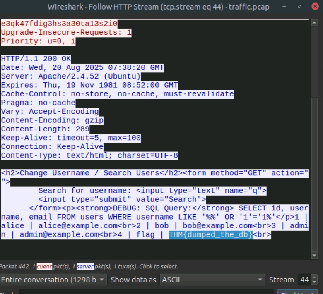Click the blue server label in status line
Screen dimensions: 323x294
pyautogui.click(x=84, y=266)
